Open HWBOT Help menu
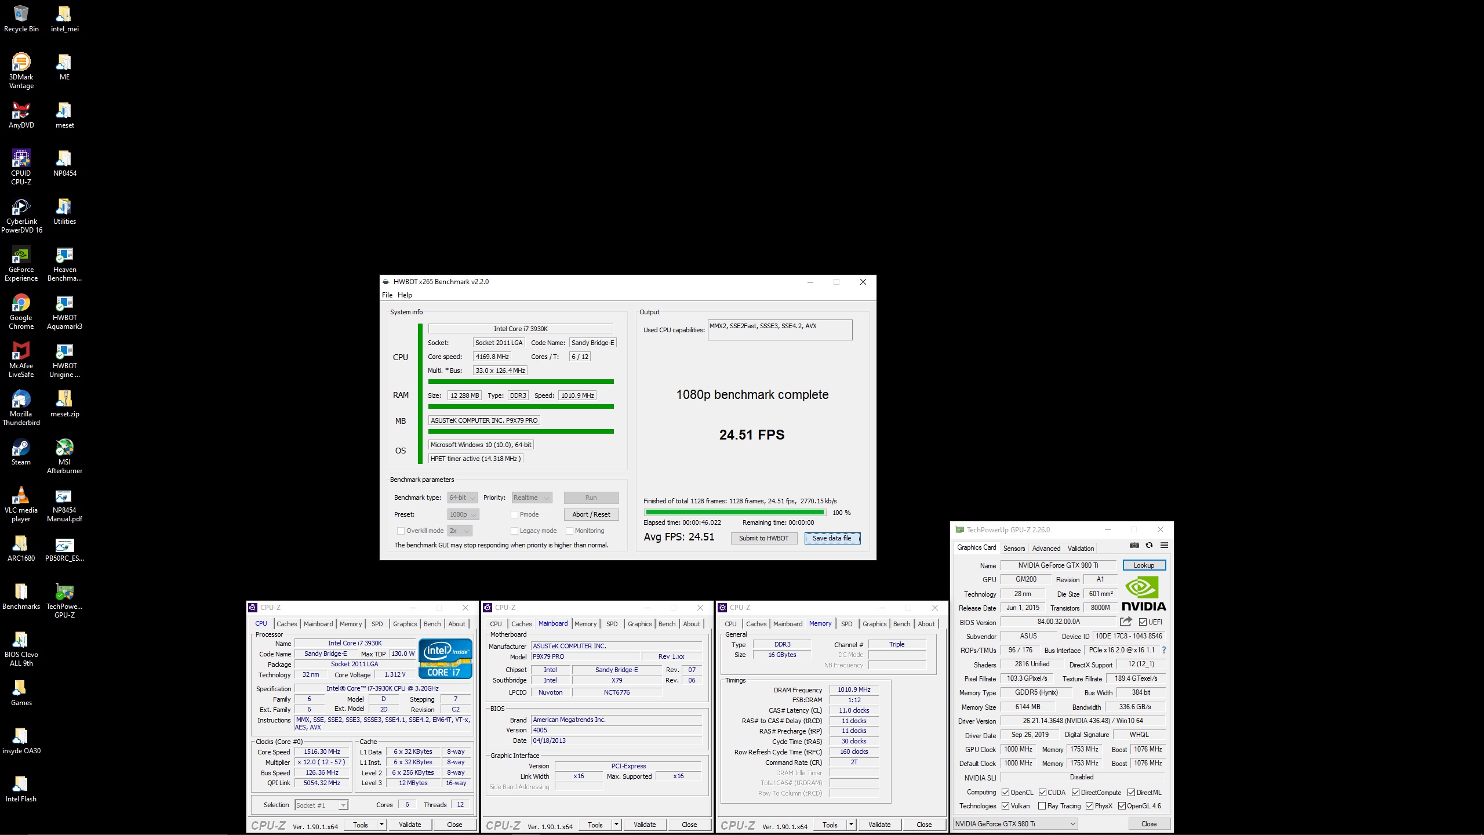This screenshot has width=1484, height=835. tap(405, 295)
